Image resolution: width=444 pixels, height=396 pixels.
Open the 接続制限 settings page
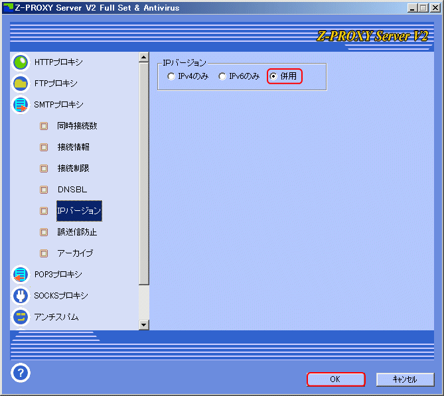point(74,168)
